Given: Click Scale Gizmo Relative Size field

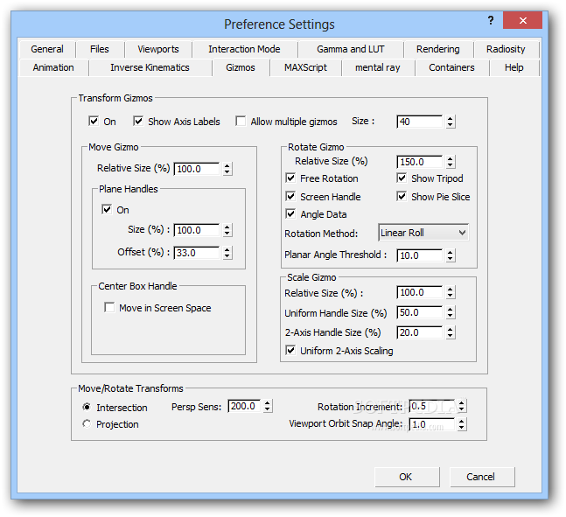Looking at the screenshot, I should click(x=419, y=292).
